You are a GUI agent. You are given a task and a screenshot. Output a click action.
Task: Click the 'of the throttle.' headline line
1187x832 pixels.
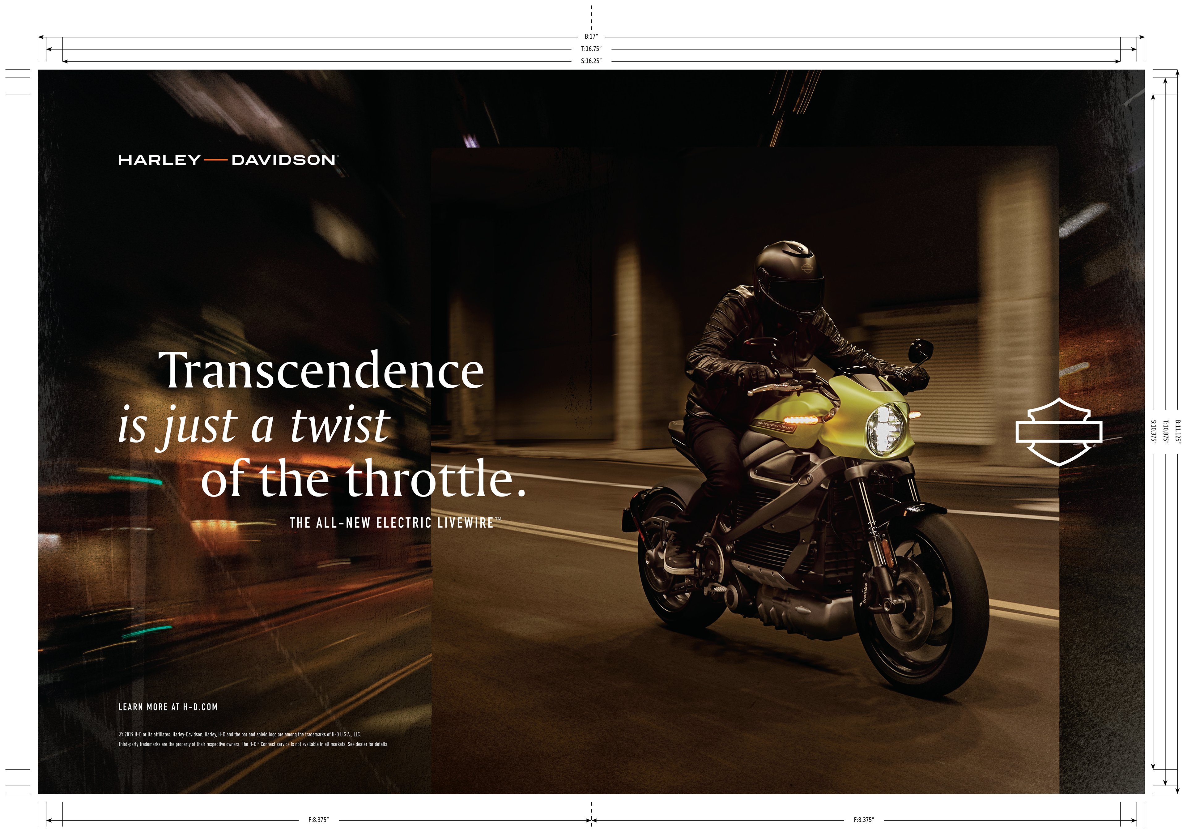click(x=363, y=478)
